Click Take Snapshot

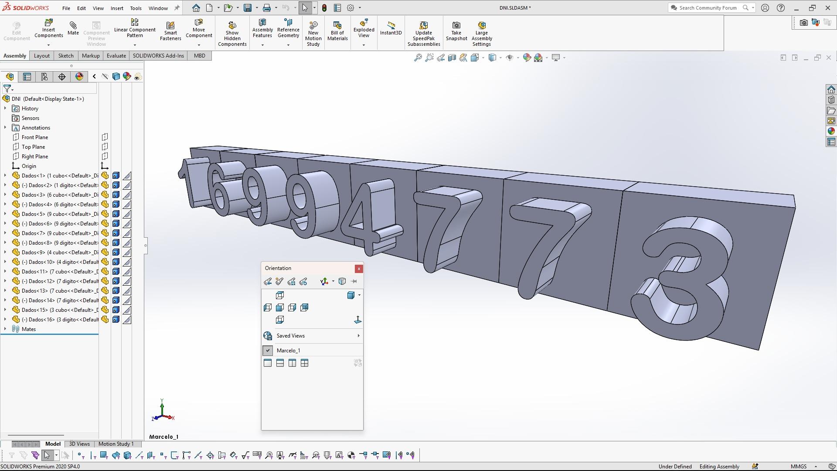tap(456, 31)
